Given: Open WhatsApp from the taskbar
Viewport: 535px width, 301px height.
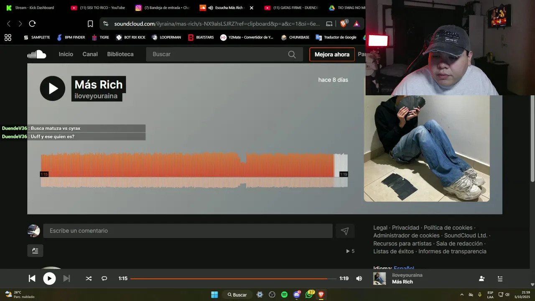Looking at the screenshot, I should pos(309,295).
